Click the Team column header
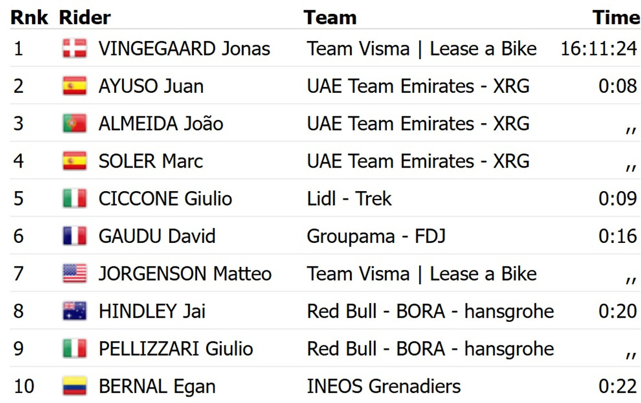 pos(330,18)
